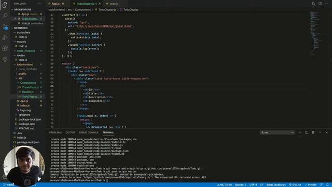Open logo.svg in the file tree
The image size is (332, 187).
25,110
